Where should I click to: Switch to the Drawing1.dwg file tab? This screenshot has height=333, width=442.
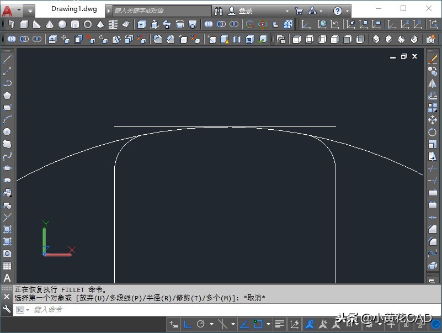(73, 8)
